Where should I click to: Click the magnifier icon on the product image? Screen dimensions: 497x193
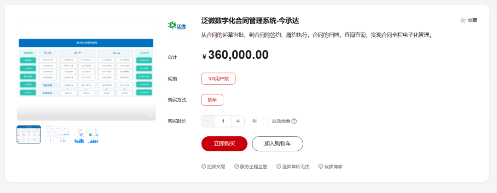pyautogui.click(x=150, y=114)
